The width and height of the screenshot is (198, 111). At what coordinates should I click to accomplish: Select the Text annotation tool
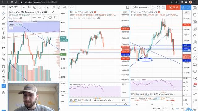(3, 33)
